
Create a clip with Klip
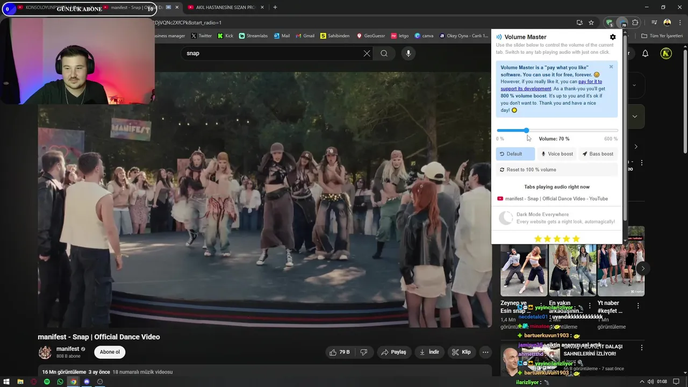coord(461,352)
